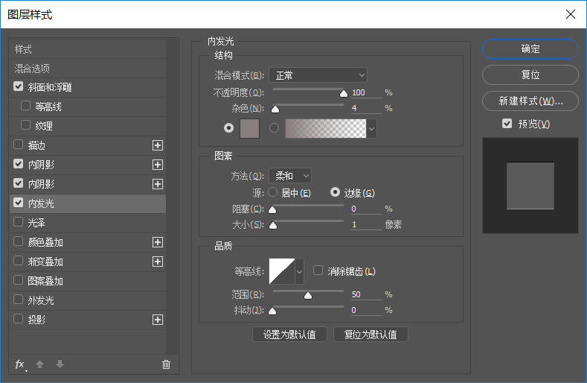Click the delete effect trash icon
The image size is (587, 383).
[166, 364]
